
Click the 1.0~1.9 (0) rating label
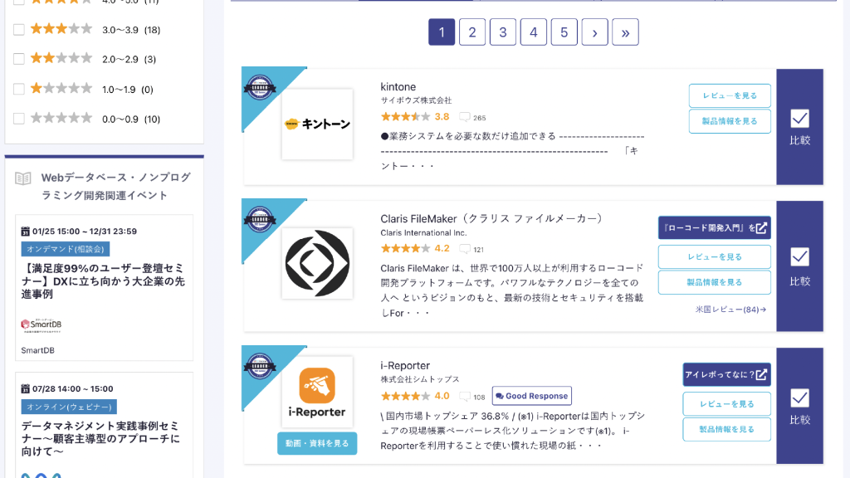tap(128, 90)
